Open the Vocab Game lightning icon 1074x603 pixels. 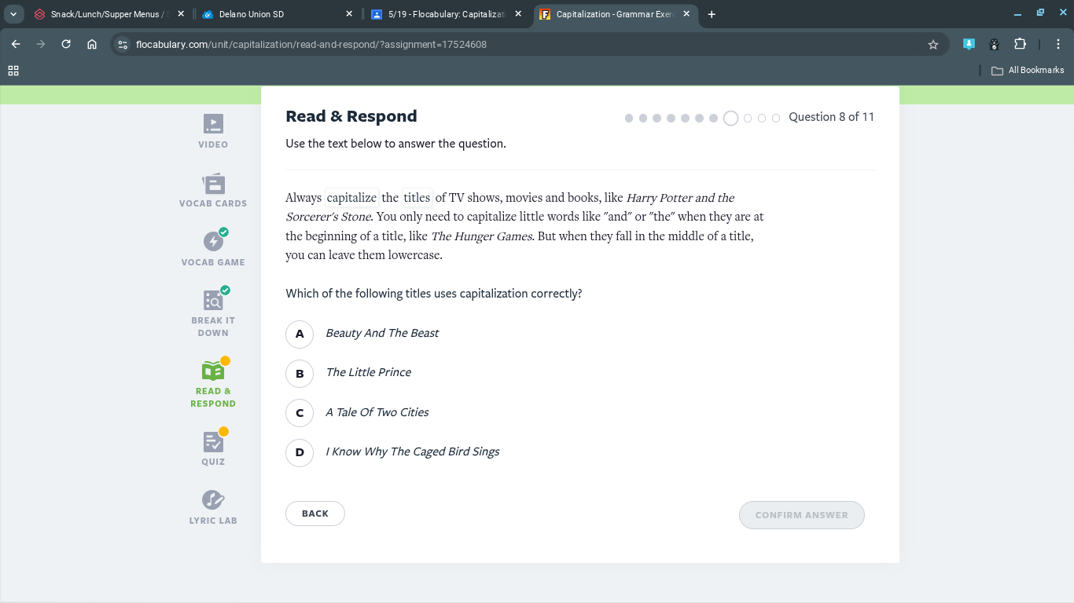tap(213, 241)
